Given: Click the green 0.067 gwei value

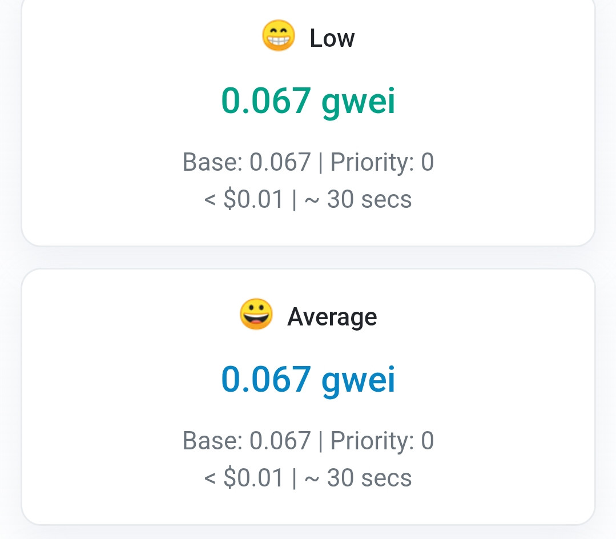Looking at the screenshot, I should tap(308, 102).
